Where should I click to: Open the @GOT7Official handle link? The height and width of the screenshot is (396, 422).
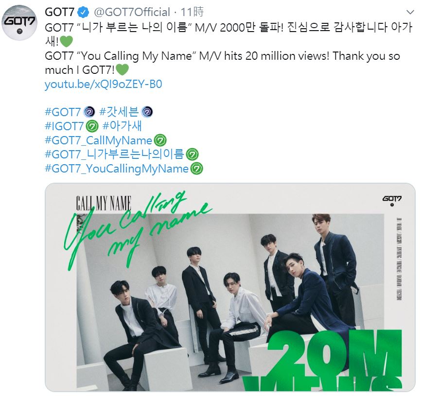[132, 12]
